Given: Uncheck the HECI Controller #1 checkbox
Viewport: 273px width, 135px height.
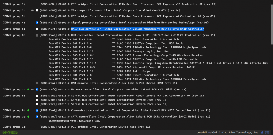Looking at the screenshot, I should pos(37,111).
